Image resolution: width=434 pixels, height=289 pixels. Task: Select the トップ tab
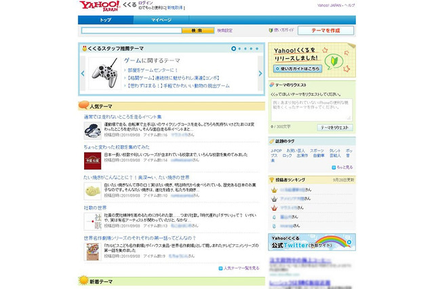(106, 20)
